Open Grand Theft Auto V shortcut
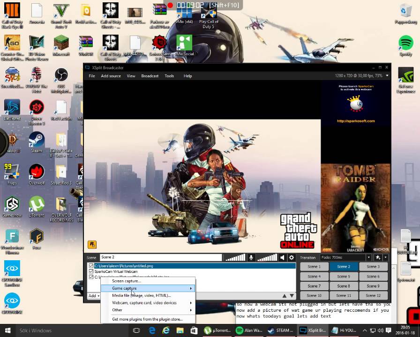Image resolution: width=420 pixels, height=337 pixels. click(61, 16)
